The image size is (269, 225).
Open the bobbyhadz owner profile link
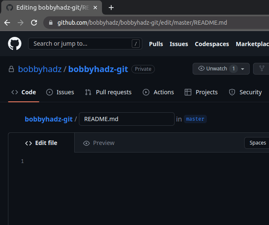(40, 69)
